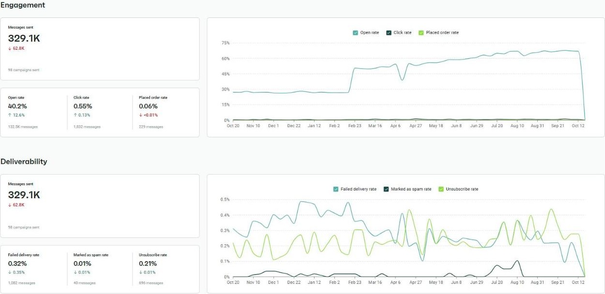
Task: Click the 229 messages count
Action: pos(151,127)
